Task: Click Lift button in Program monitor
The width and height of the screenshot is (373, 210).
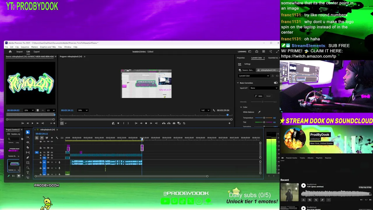Action: (x=163, y=123)
